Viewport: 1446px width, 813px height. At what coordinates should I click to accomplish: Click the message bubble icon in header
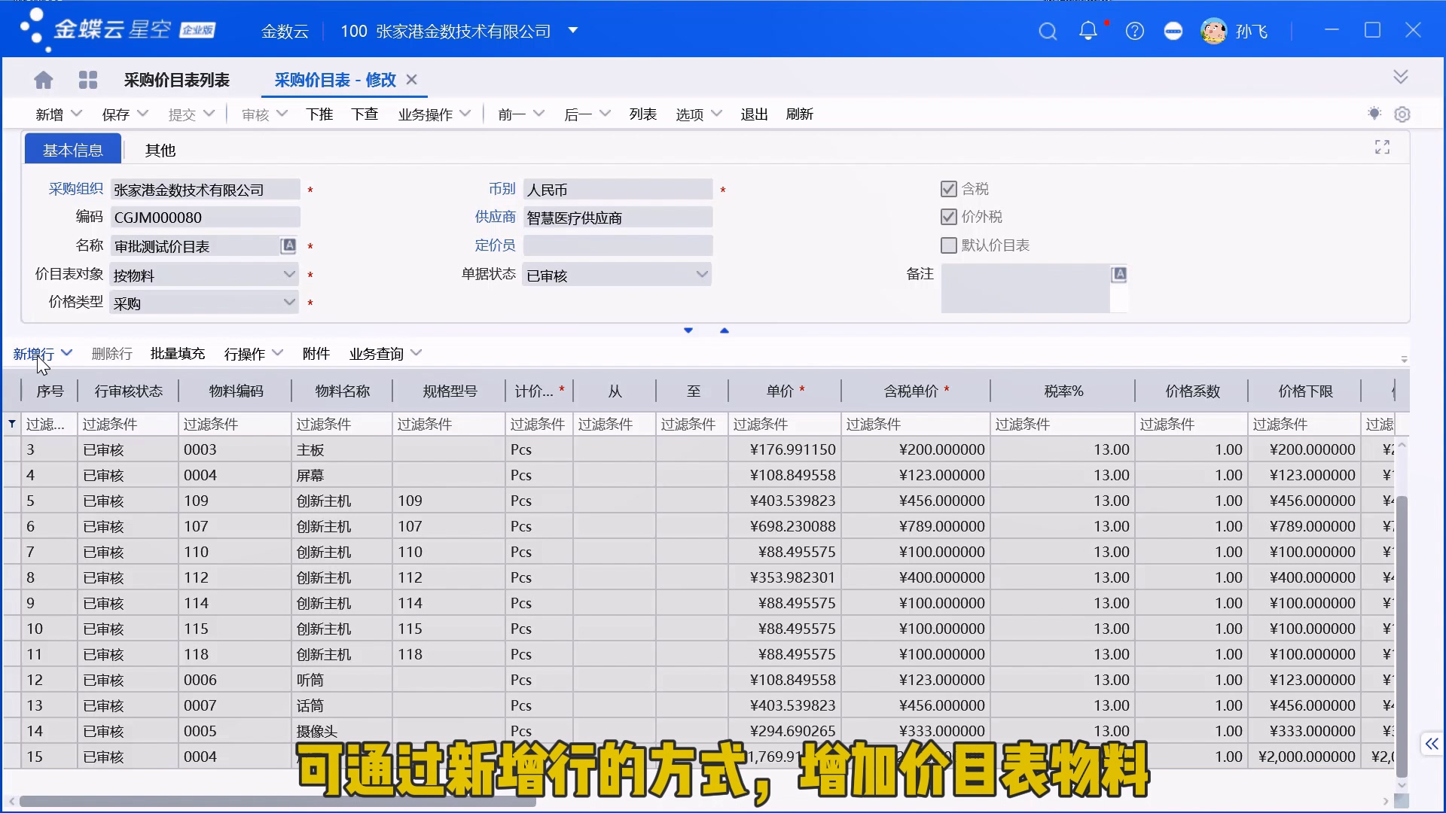(x=1173, y=32)
